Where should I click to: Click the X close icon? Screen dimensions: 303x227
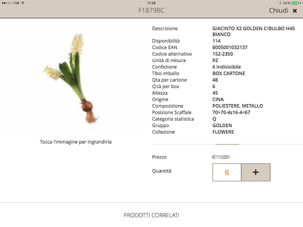pos(295,11)
